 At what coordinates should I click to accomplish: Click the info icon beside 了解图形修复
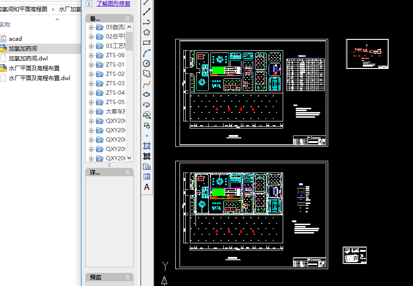point(89,4)
